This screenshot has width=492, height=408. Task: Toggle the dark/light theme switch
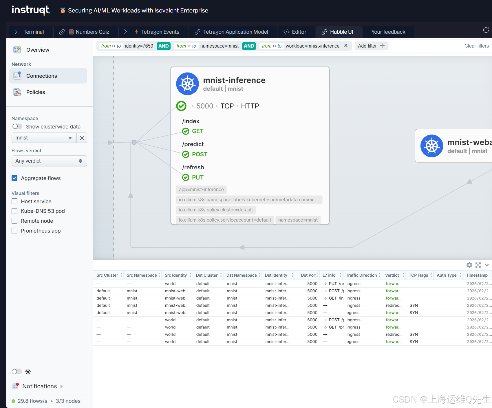pos(17,372)
